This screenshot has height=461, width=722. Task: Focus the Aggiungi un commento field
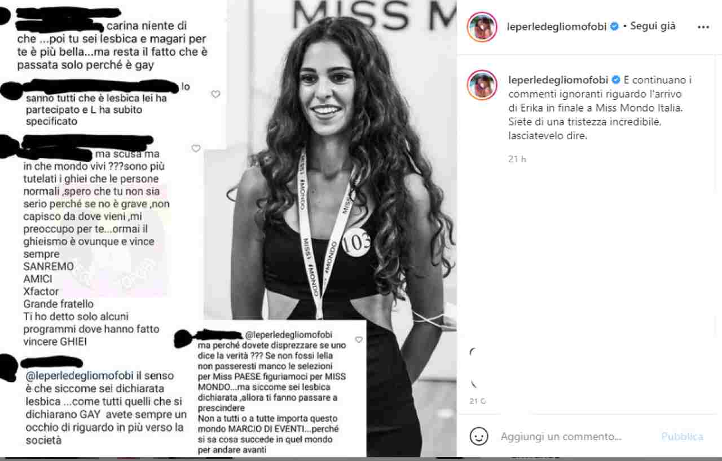[x=561, y=437]
